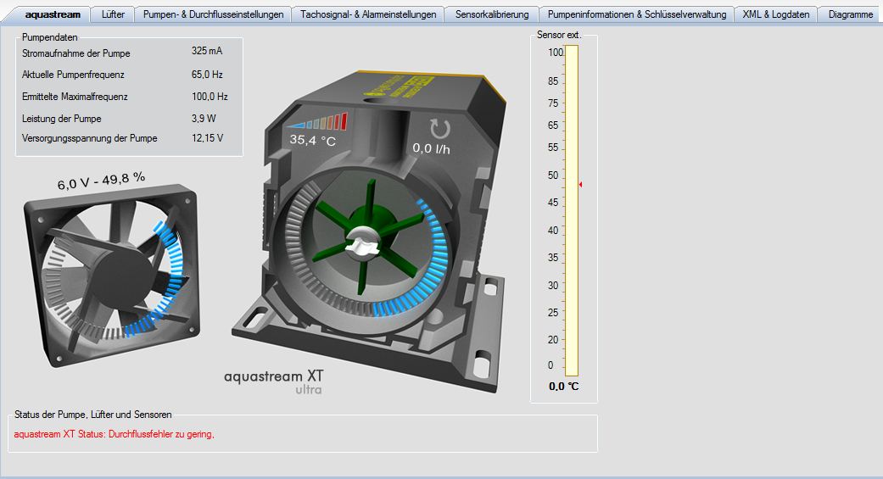
Task: Click the colored temperature bar indicator icon
Action: [x=317, y=122]
